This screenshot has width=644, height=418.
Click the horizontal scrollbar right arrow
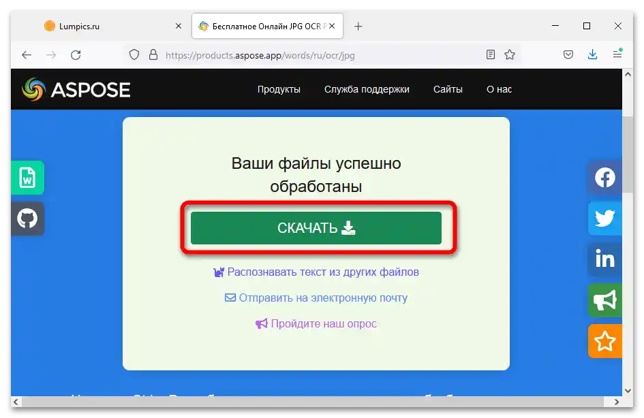pyautogui.click(x=617, y=402)
